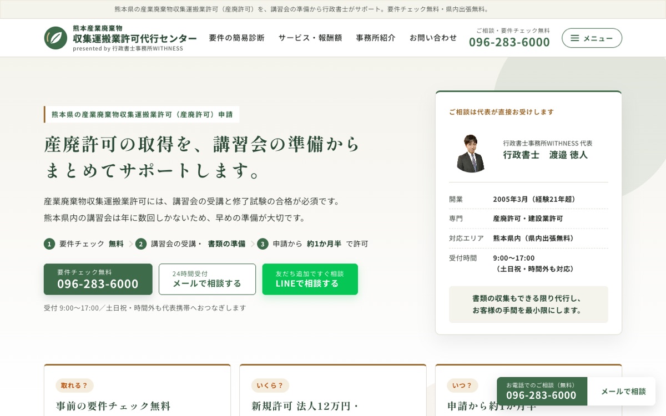Viewport: 666px width, 416px height.
Task: Open 事務所紹介 in navigation
Action: (x=376, y=38)
